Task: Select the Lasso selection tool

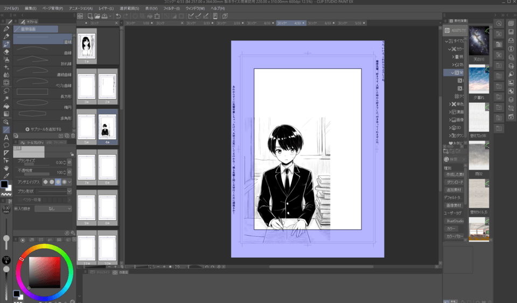Action: coord(6,90)
